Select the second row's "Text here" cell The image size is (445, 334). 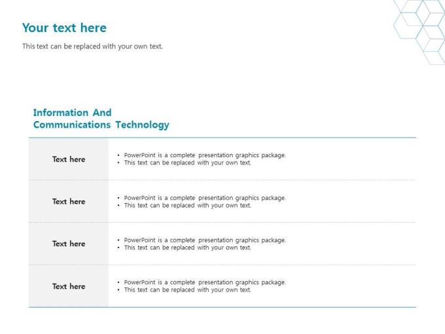tap(69, 201)
